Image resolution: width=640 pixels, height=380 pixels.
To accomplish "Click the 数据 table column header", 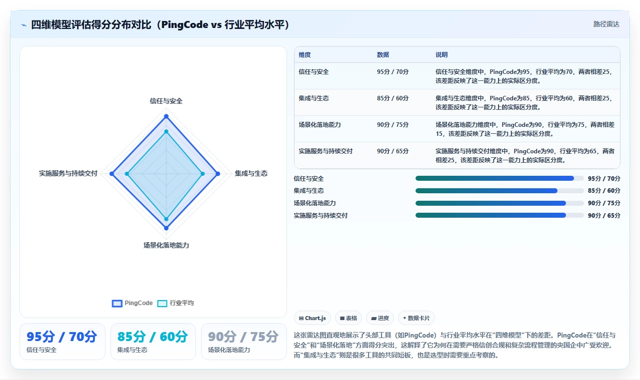I will pos(383,55).
